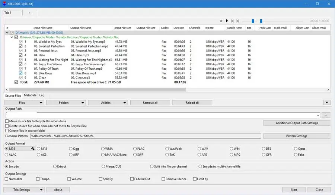Select FLAC as the output format
Image resolution: width=335 pixels, height=195 pixels.
[x=135, y=149]
